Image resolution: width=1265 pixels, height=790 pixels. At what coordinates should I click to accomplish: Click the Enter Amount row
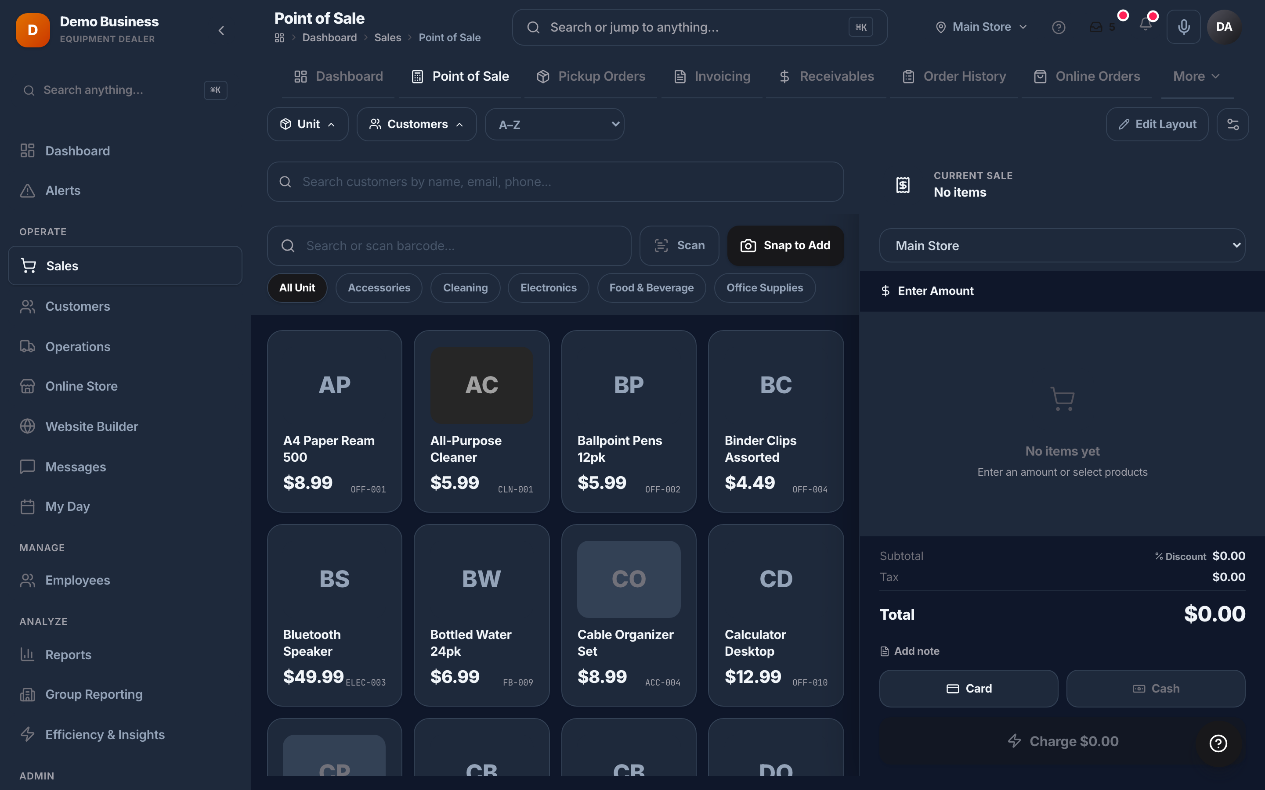(1062, 291)
